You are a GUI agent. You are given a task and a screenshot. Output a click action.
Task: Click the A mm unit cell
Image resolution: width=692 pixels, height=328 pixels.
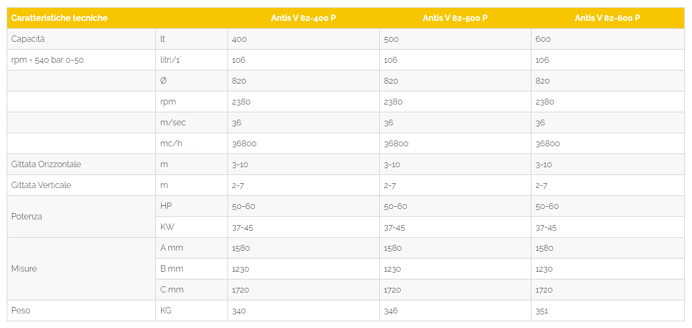191,248
